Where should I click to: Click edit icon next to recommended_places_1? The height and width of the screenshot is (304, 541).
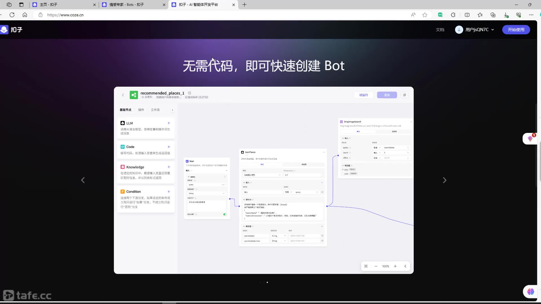[x=189, y=93]
